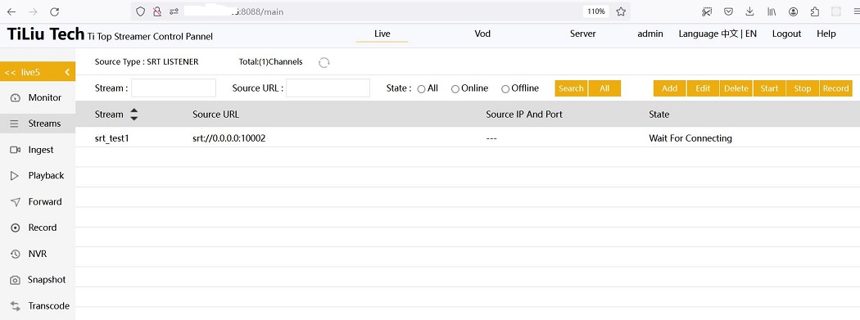Click the yellow Search button
This screenshot has height=320, width=860.
tap(571, 88)
